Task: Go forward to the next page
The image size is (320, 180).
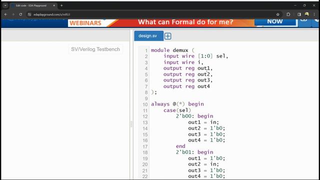Action: click(x=13, y=14)
